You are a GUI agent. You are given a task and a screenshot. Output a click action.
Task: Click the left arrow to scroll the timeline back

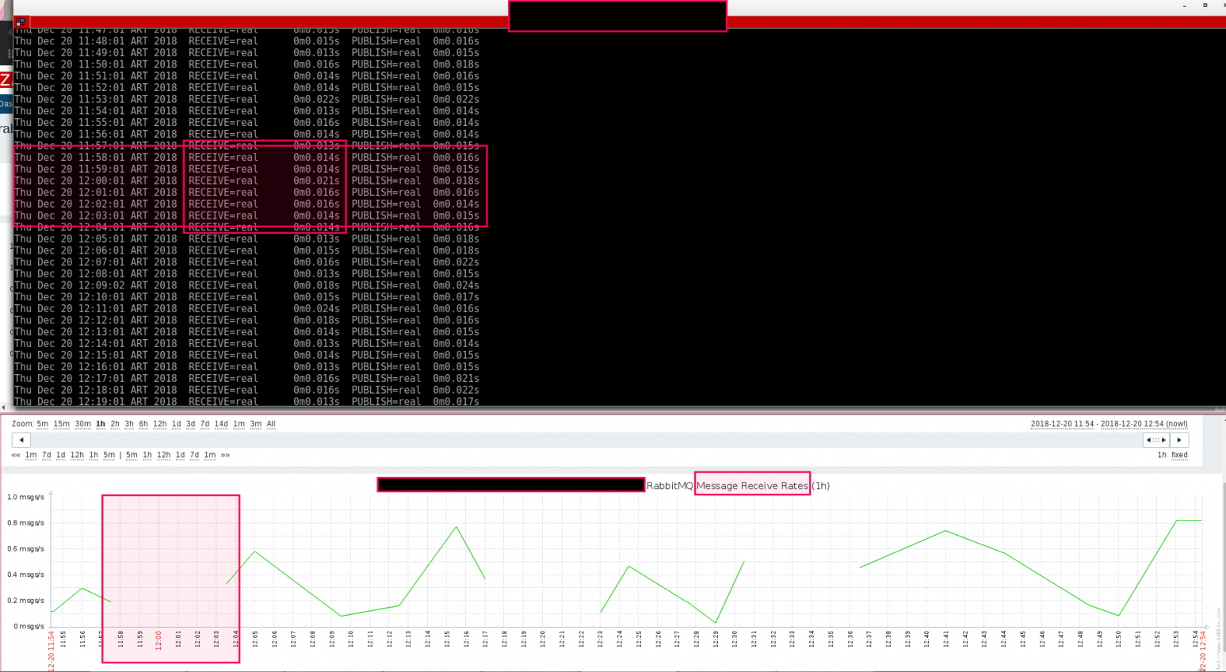[20, 440]
